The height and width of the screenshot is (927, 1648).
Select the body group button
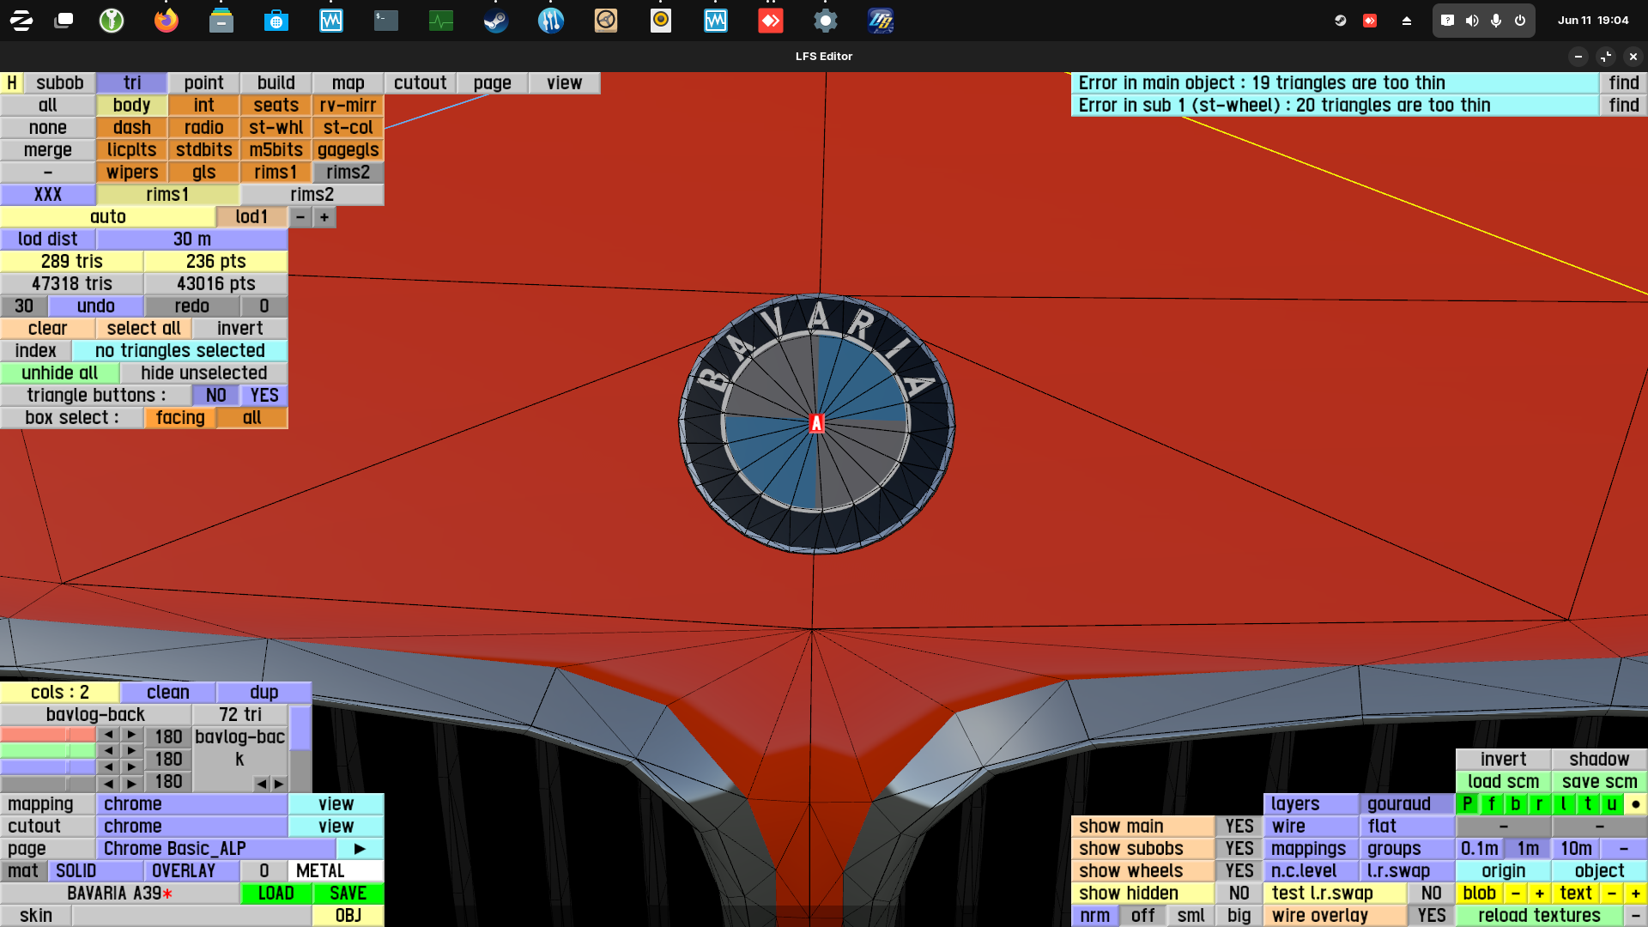[x=131, y=105]
